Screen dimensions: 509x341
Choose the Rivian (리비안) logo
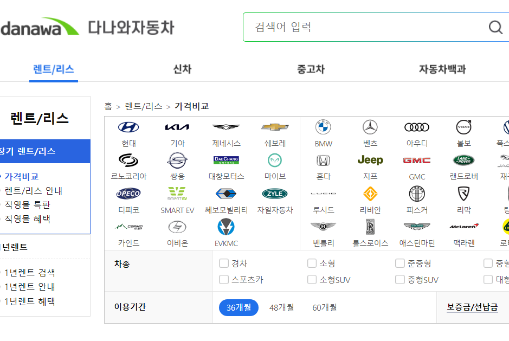click(370, 194)
